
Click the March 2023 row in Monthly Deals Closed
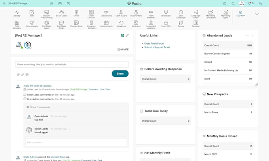(228, 154)
